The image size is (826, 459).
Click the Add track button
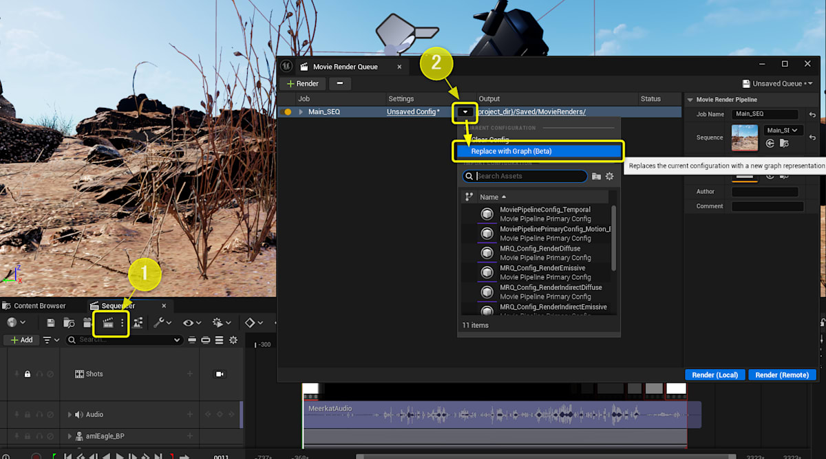tap(21, 339)
